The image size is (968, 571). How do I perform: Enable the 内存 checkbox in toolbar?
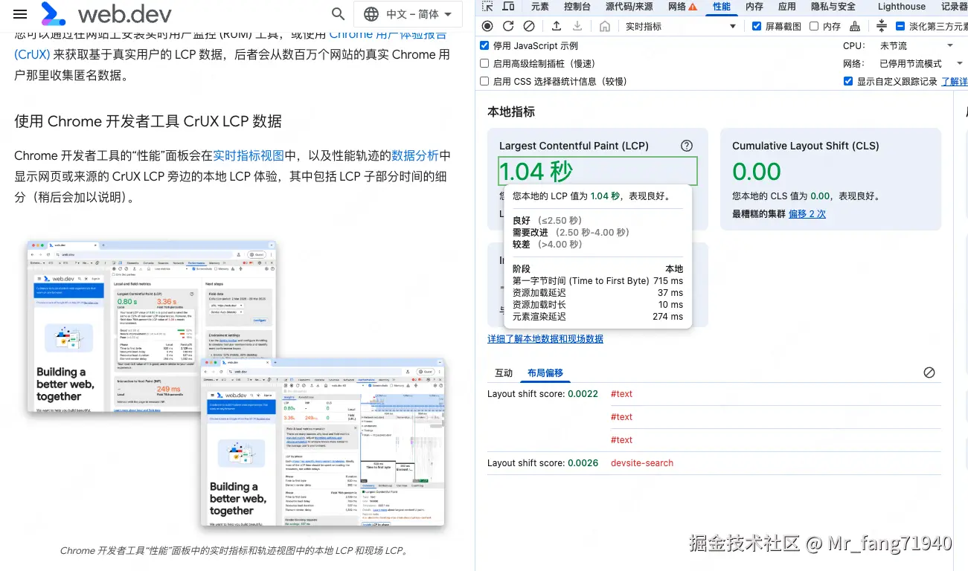click(814, 25)
